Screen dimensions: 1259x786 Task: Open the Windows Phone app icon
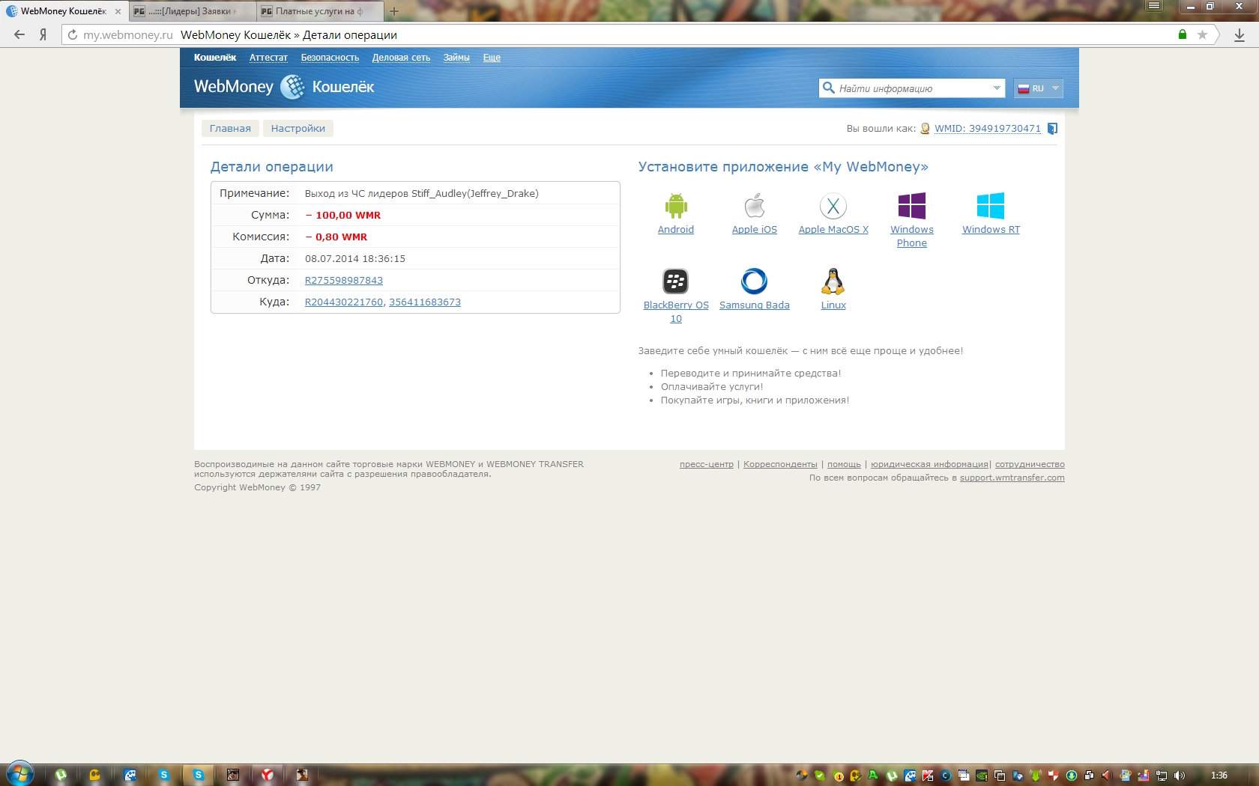pyautogui.click(x=911, y=205)
